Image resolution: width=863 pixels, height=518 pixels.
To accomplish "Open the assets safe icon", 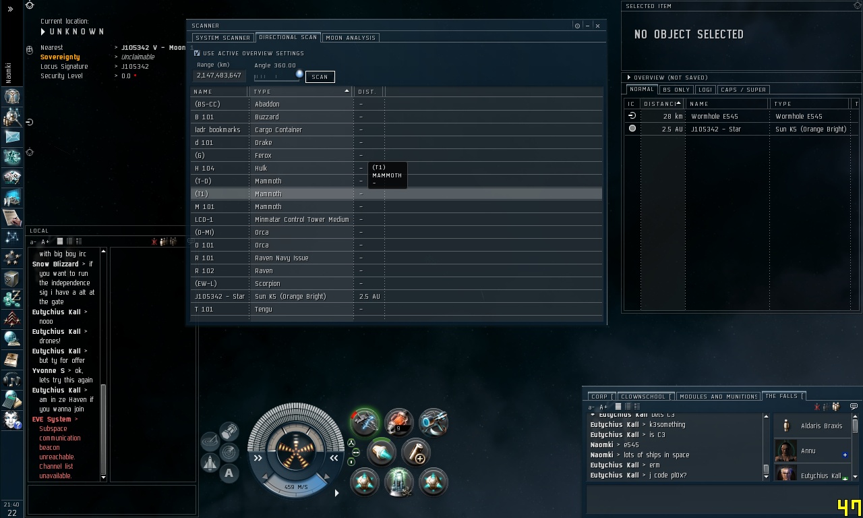I will tap(12, 278).
